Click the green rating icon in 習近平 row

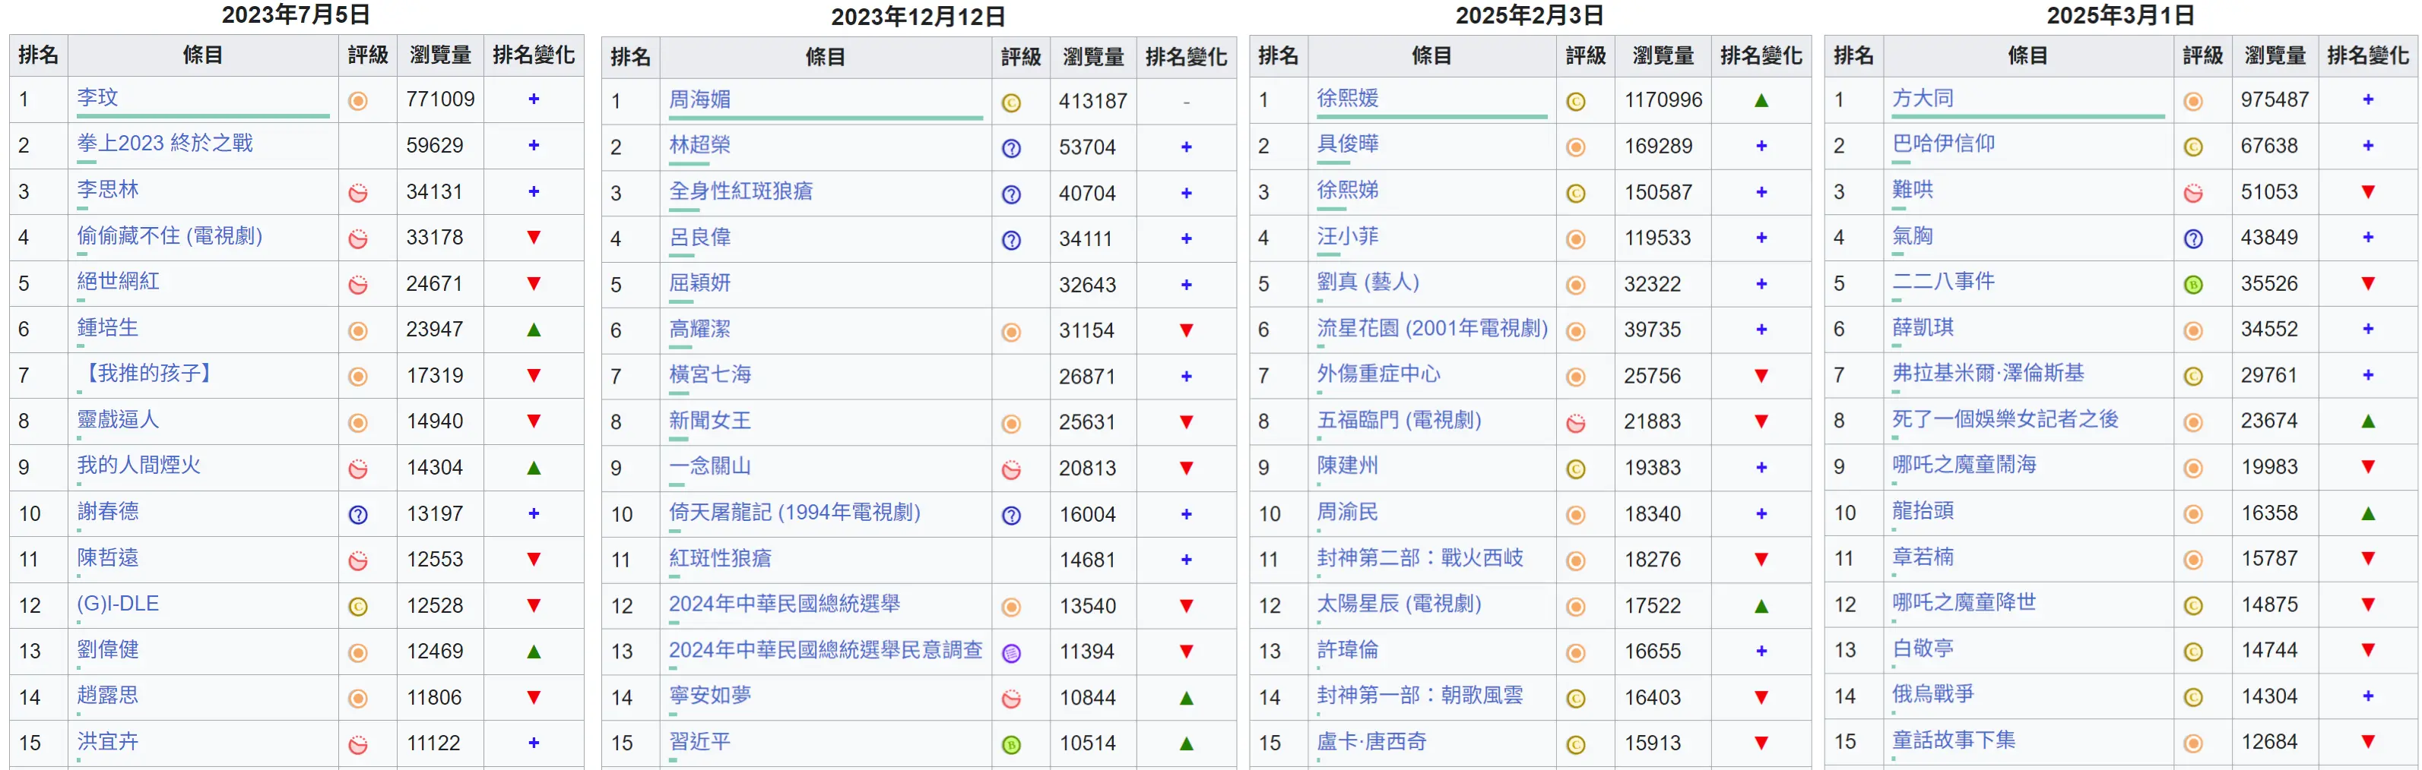pos(1012,746)
